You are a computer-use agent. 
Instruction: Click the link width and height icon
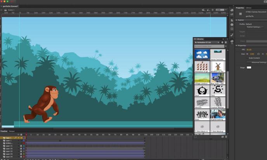point(258,54)
